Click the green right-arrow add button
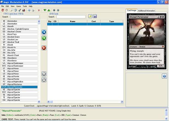This screenshot has height=121, width=169. click(x=44, y=38)
